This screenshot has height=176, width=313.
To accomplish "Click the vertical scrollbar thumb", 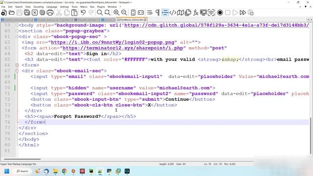I will 311,136.
